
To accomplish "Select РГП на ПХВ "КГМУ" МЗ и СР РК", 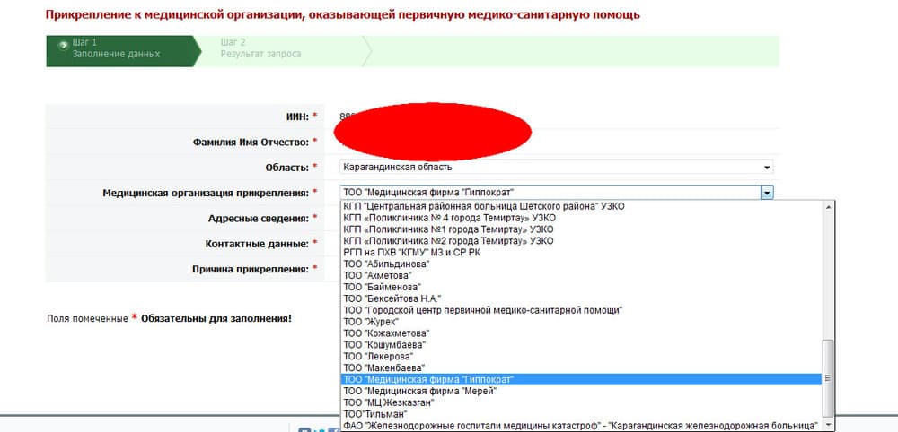I will pyautogui.click(x=581, y=253).
